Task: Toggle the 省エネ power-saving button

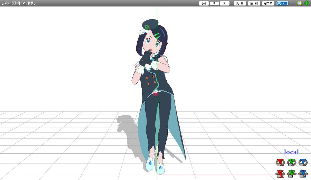Action: tap(268, 3)
